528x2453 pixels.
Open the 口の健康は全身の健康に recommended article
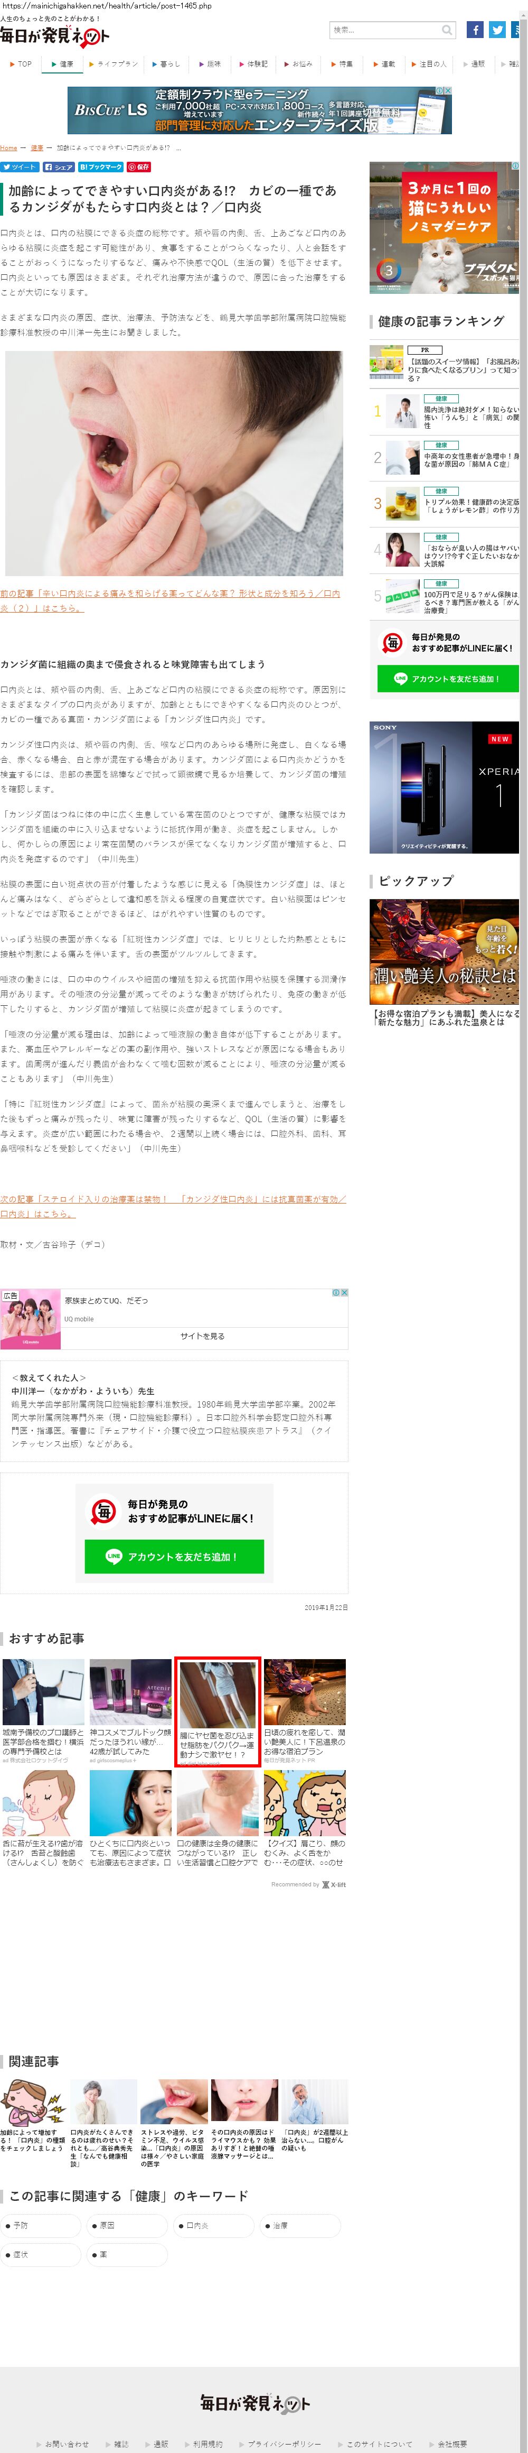[x=218, y=1819]
